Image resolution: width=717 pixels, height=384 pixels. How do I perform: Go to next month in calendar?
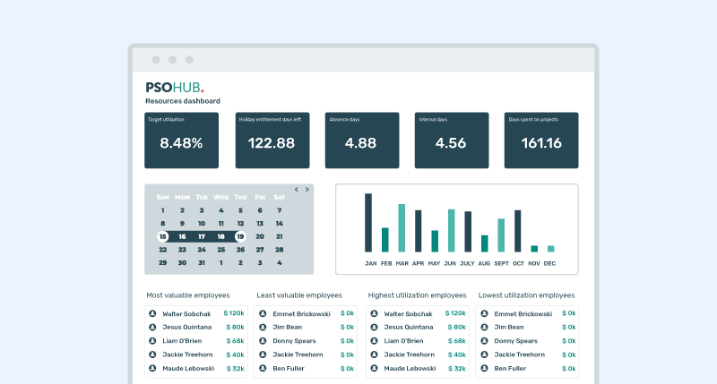click(x=307, y=190)
